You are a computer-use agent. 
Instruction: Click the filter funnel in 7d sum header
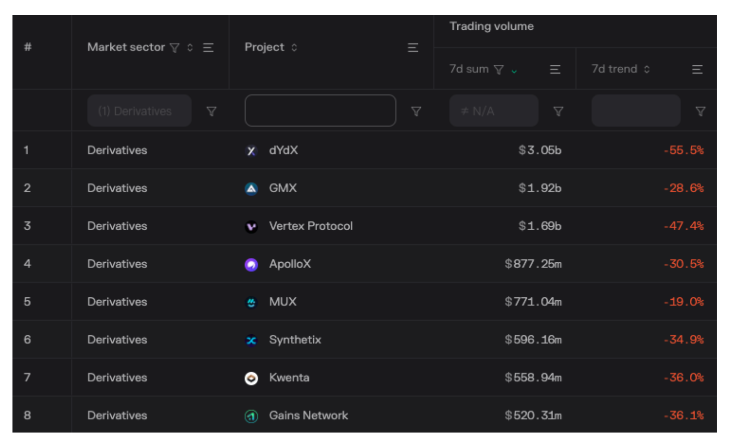coord(499,70)
